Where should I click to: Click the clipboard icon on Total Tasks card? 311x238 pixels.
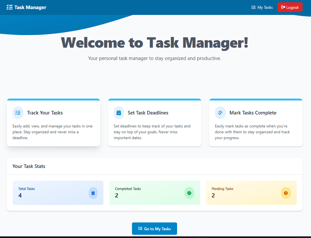[x=93, y=193]
